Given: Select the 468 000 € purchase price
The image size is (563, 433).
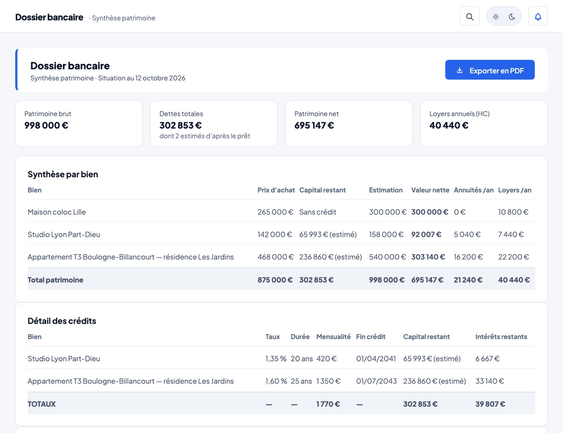Looking at the screenshot, I should (275, 257).
